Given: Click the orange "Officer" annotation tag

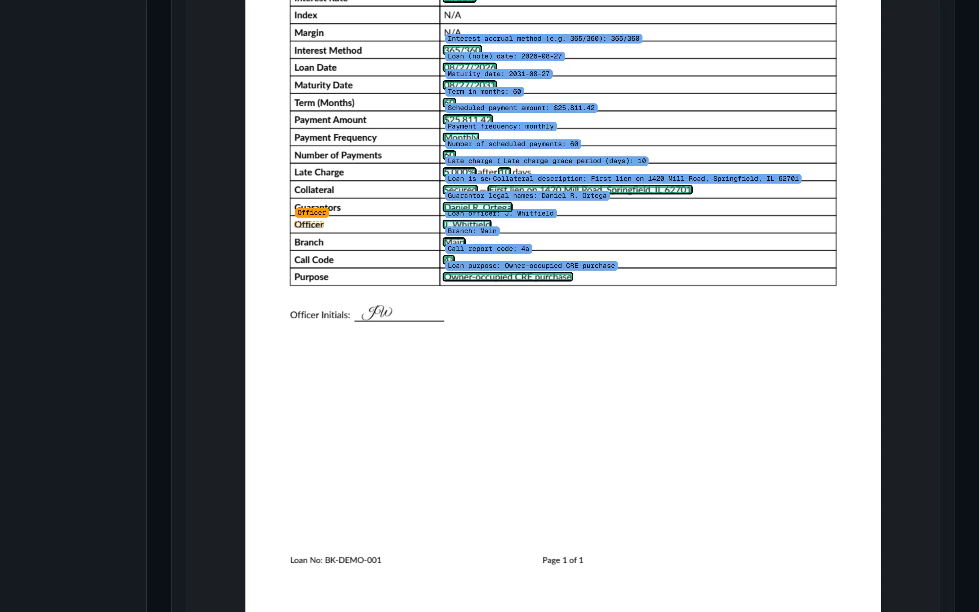Looking at the screenshot, I should [311, 213].
